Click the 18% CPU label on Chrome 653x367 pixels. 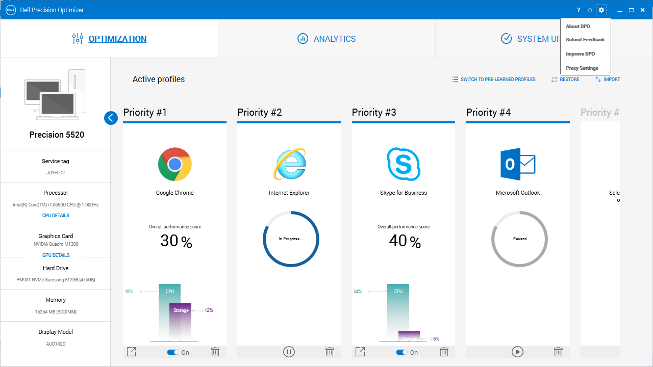[x=129, y=292]
